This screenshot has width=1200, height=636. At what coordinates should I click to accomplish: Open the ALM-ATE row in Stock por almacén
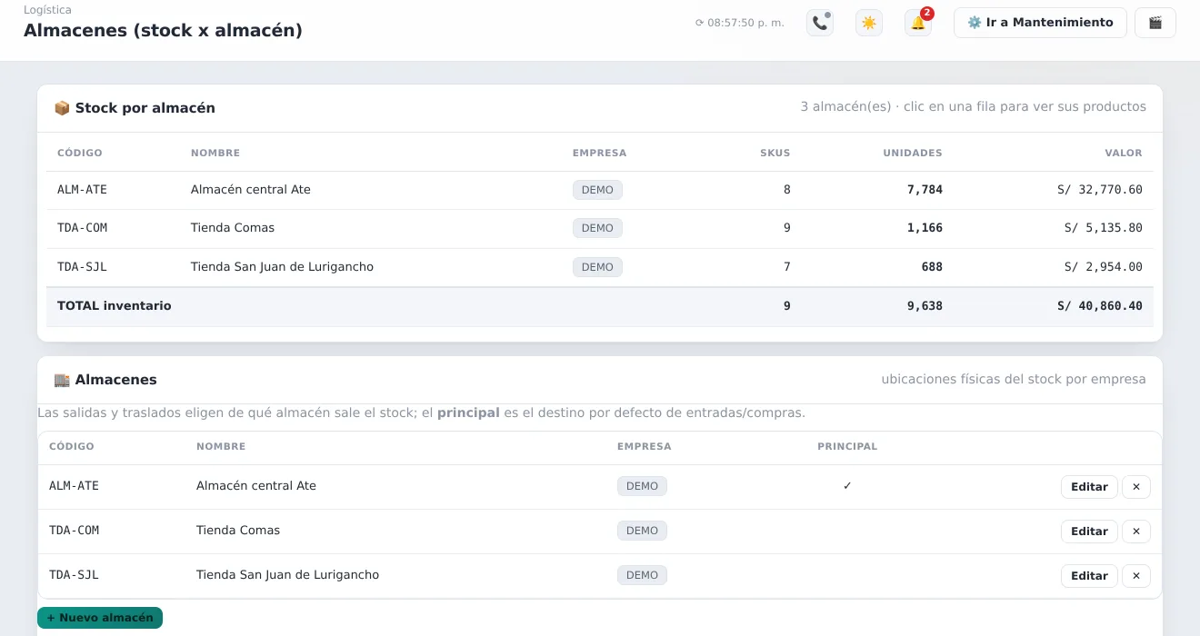point(600,190)
